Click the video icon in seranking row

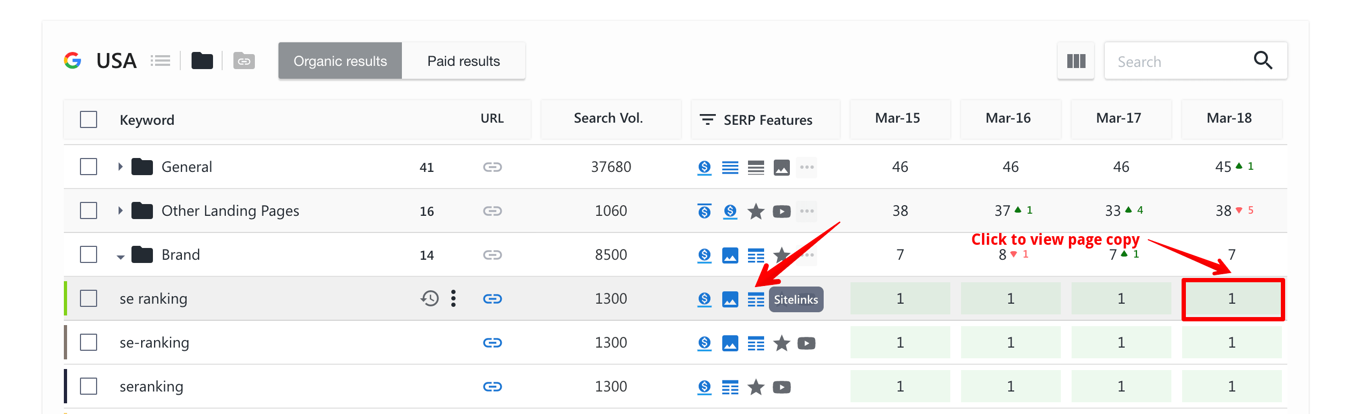tap(782, 387)
